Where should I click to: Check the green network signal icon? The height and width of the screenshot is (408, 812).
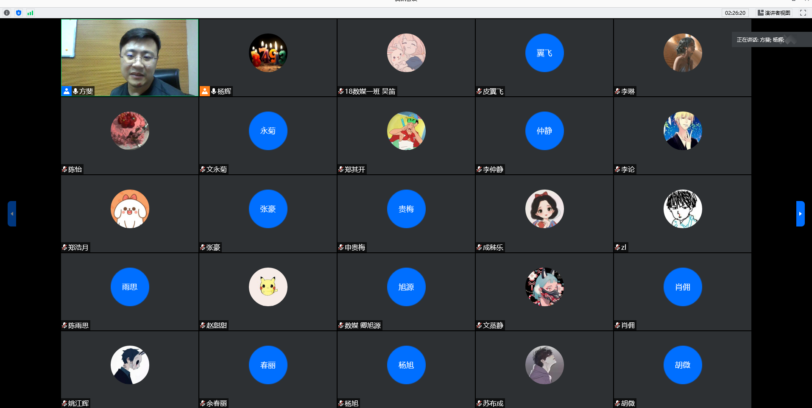30,13
